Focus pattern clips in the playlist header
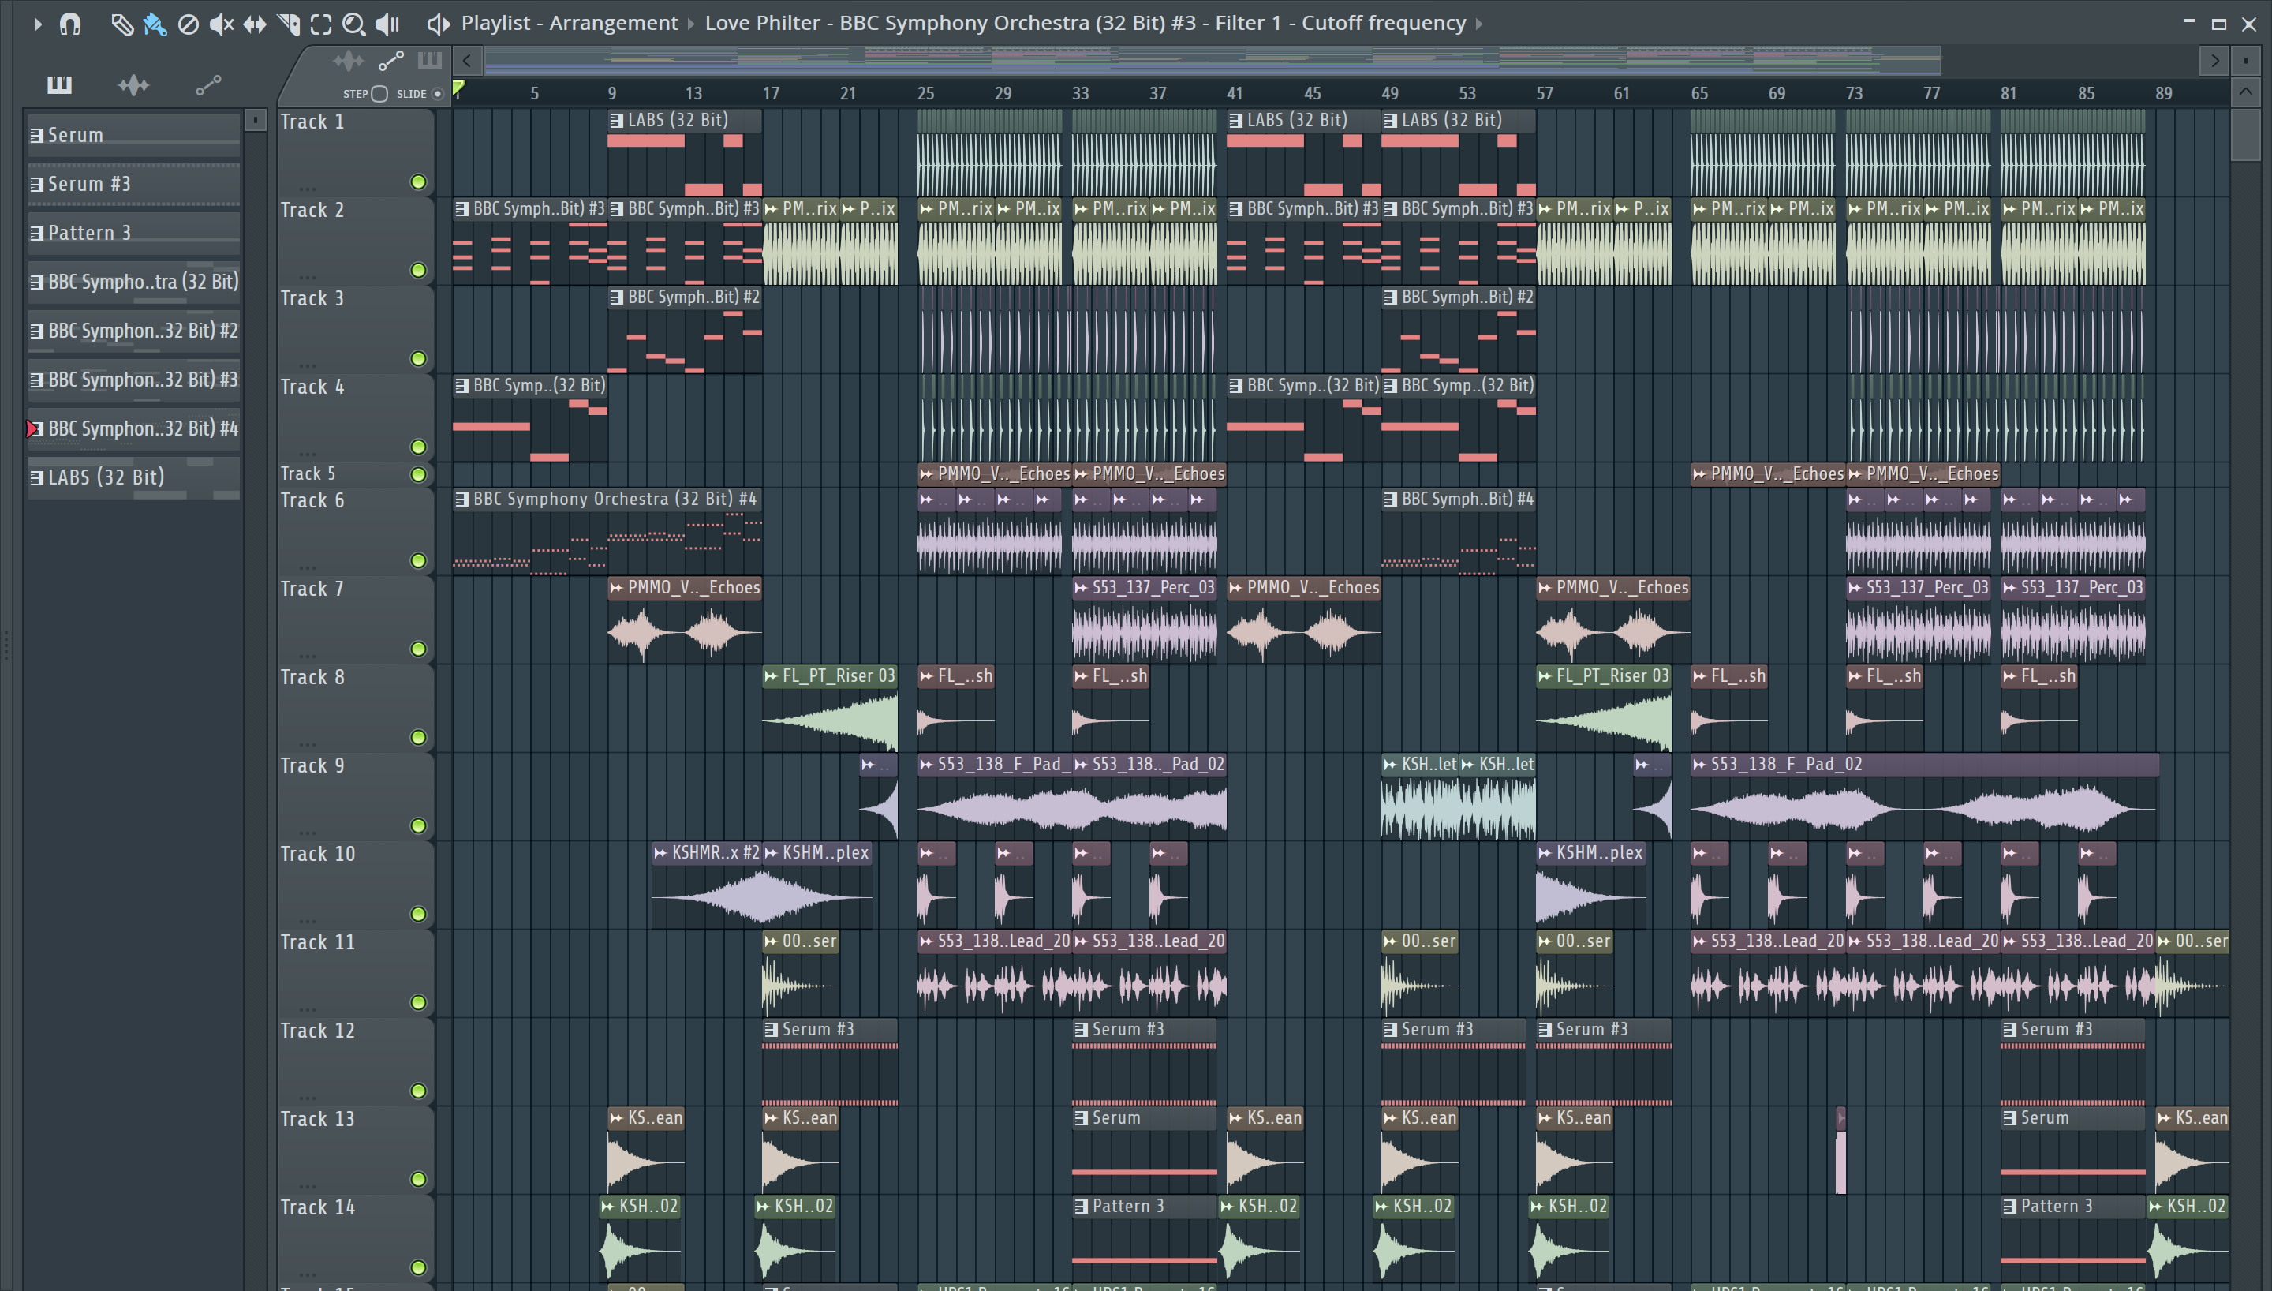The width and height of the screenshot is (2272, 1291). pos(430,60)
